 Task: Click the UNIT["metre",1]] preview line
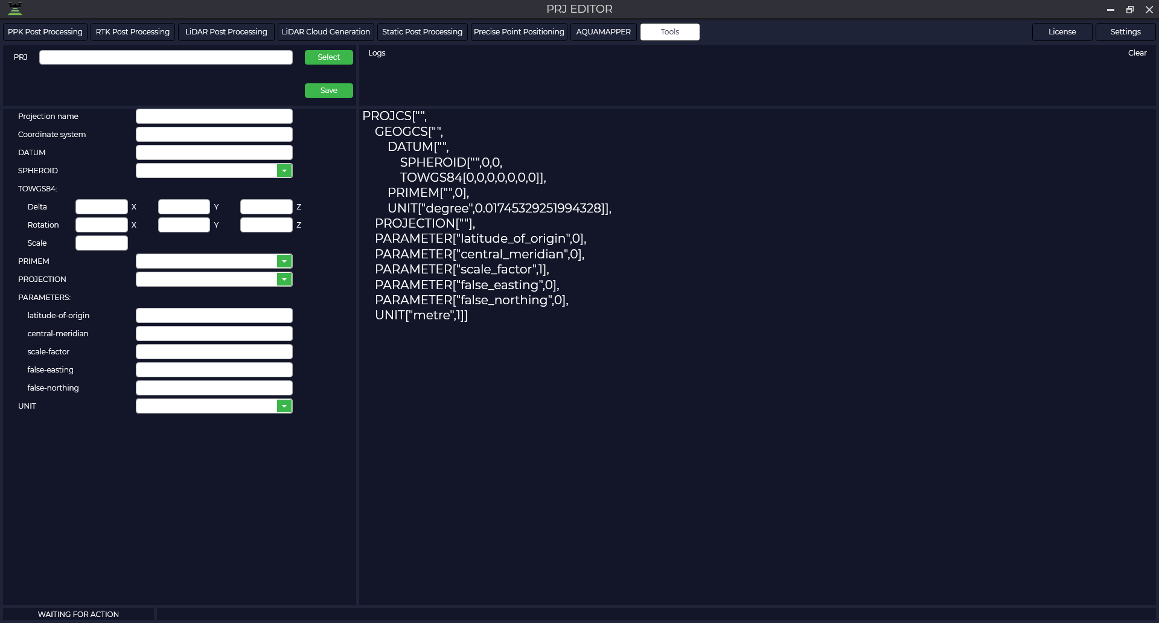tap(421, 315)
